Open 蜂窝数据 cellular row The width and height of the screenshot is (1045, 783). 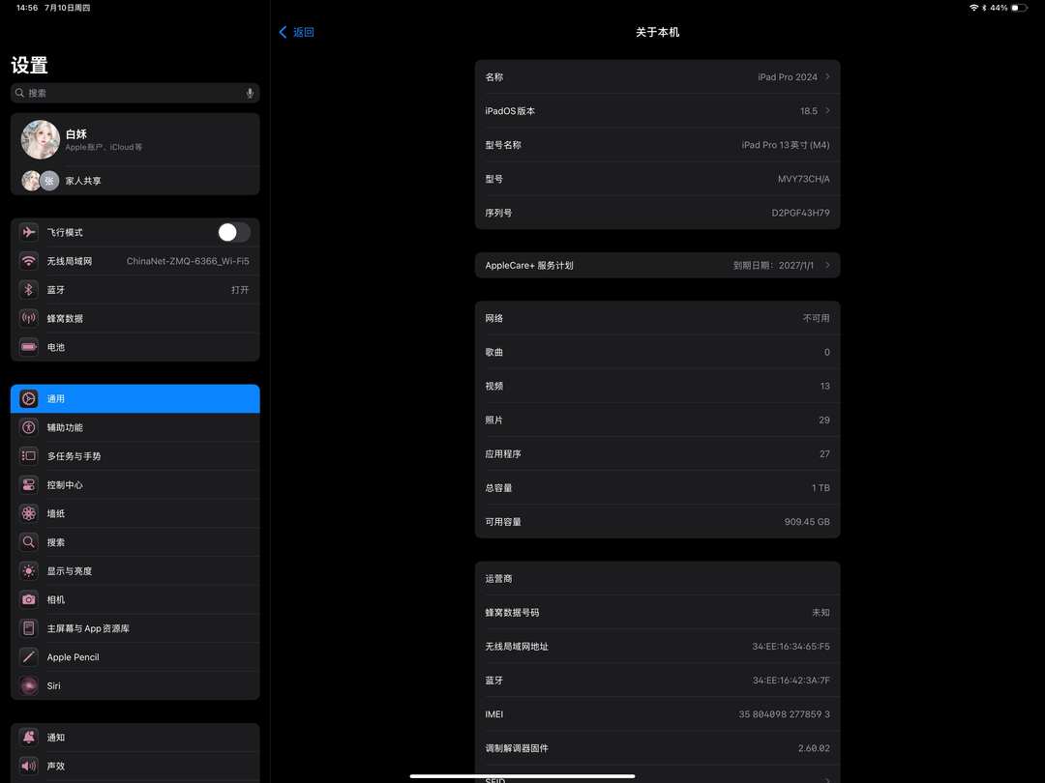point(135,318)
